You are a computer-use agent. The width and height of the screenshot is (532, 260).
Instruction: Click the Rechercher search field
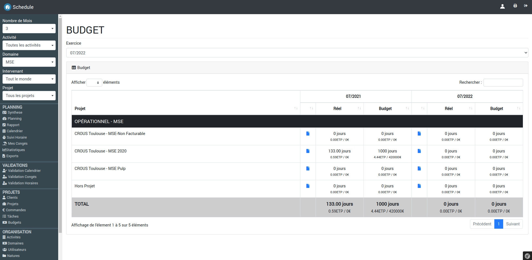click(503, 83)
